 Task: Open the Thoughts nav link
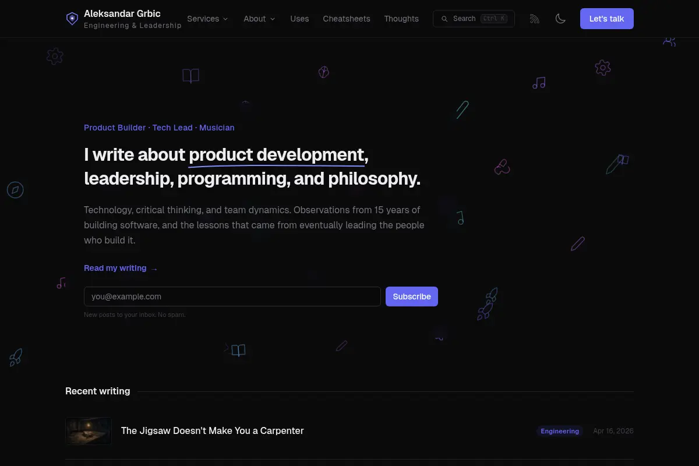tap(401, 19)
